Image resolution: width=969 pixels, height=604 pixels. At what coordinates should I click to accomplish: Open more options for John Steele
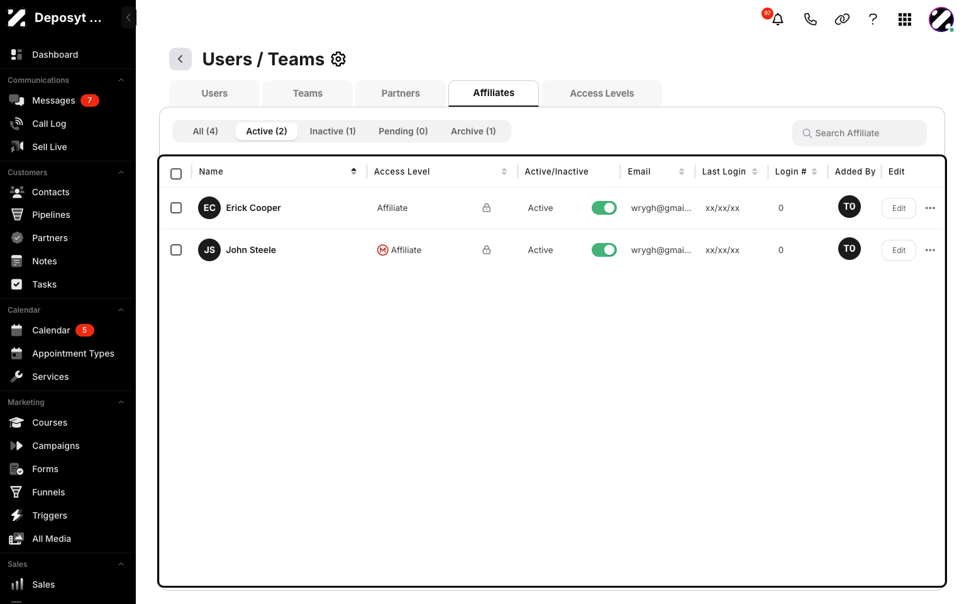(930, 250)
